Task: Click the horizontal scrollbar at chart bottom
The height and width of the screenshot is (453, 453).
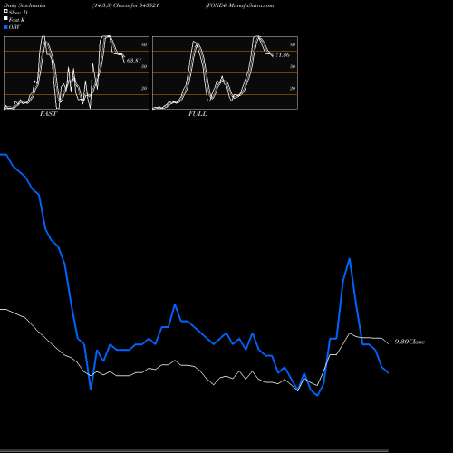Action: tap(194, 450)
